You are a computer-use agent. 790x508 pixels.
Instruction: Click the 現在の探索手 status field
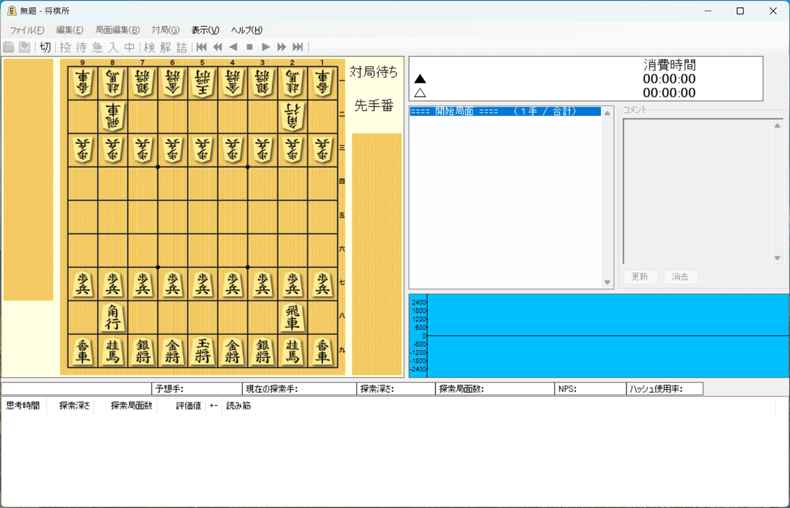tap(299, 389)
